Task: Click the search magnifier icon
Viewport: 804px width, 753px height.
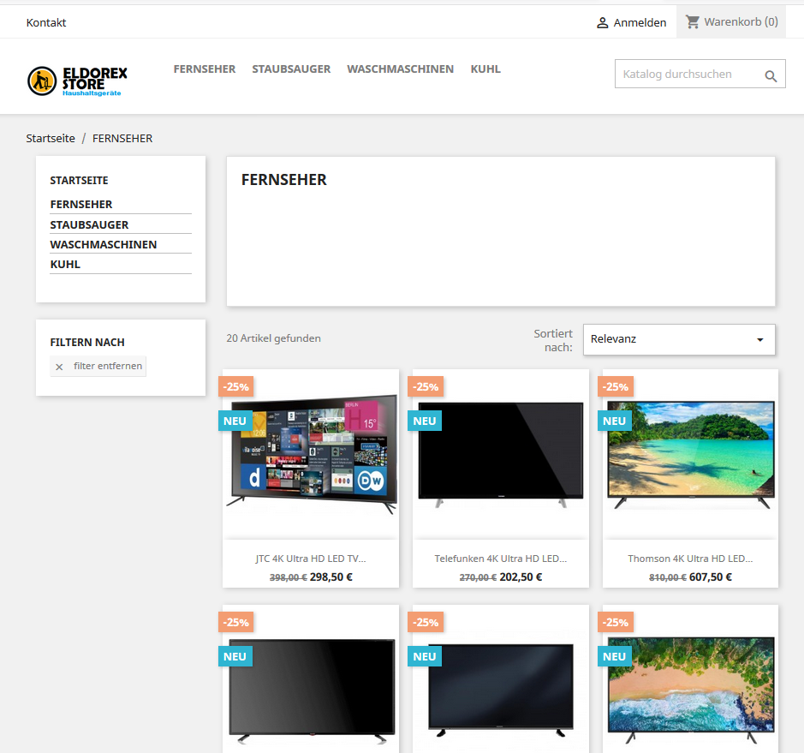Action: [771, 76]
